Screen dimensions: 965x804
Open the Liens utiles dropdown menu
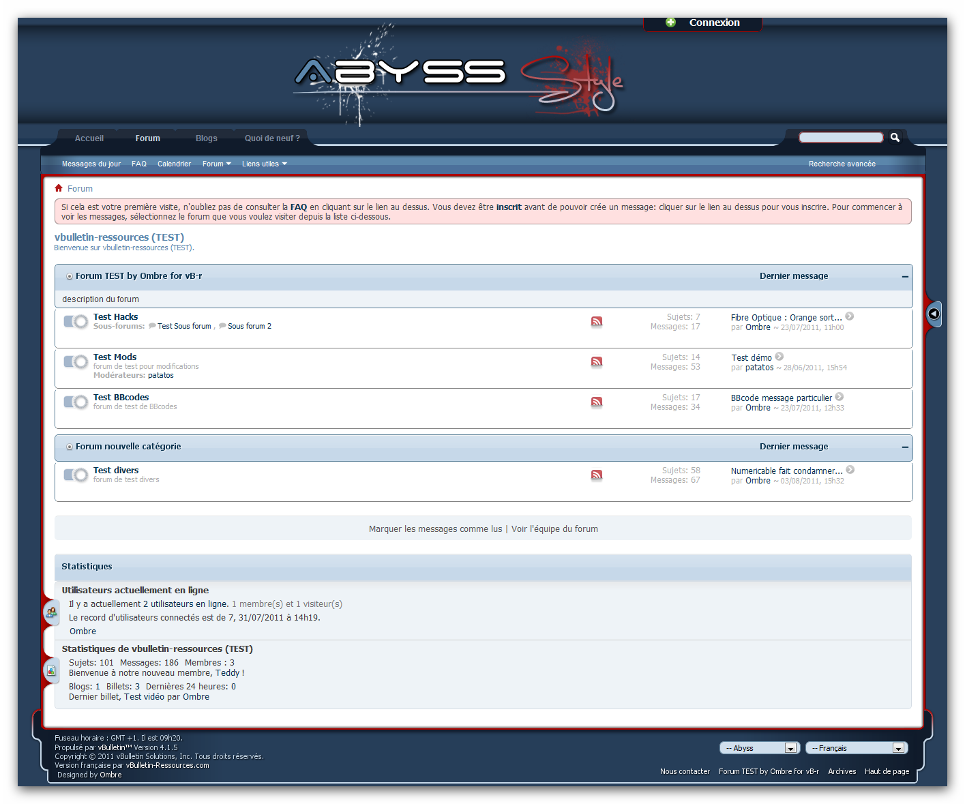point(265,164)
